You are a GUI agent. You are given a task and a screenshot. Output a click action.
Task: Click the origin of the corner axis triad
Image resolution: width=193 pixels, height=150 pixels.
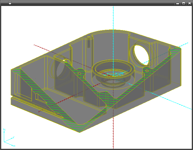pos(4,141)
